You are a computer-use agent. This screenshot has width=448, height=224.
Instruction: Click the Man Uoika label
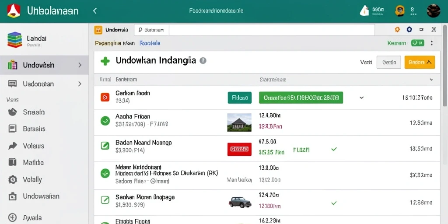(239, 180)
